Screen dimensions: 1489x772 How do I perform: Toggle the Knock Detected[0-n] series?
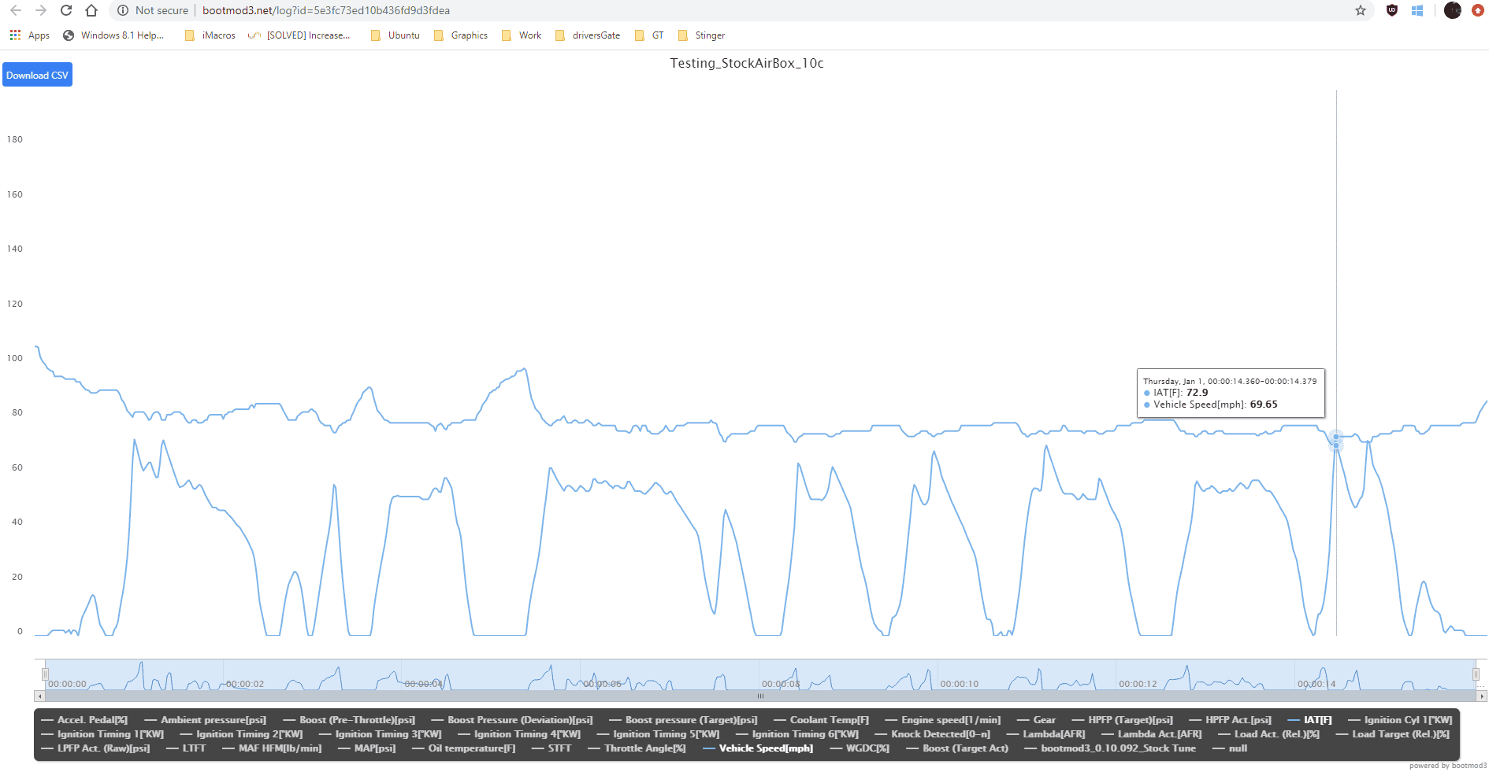[x=933, y=734]
